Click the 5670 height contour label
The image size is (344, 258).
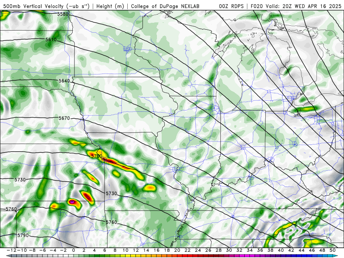click(64, 118)
